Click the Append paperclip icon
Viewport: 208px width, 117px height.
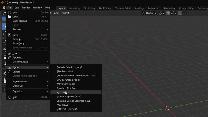point(10,57)
